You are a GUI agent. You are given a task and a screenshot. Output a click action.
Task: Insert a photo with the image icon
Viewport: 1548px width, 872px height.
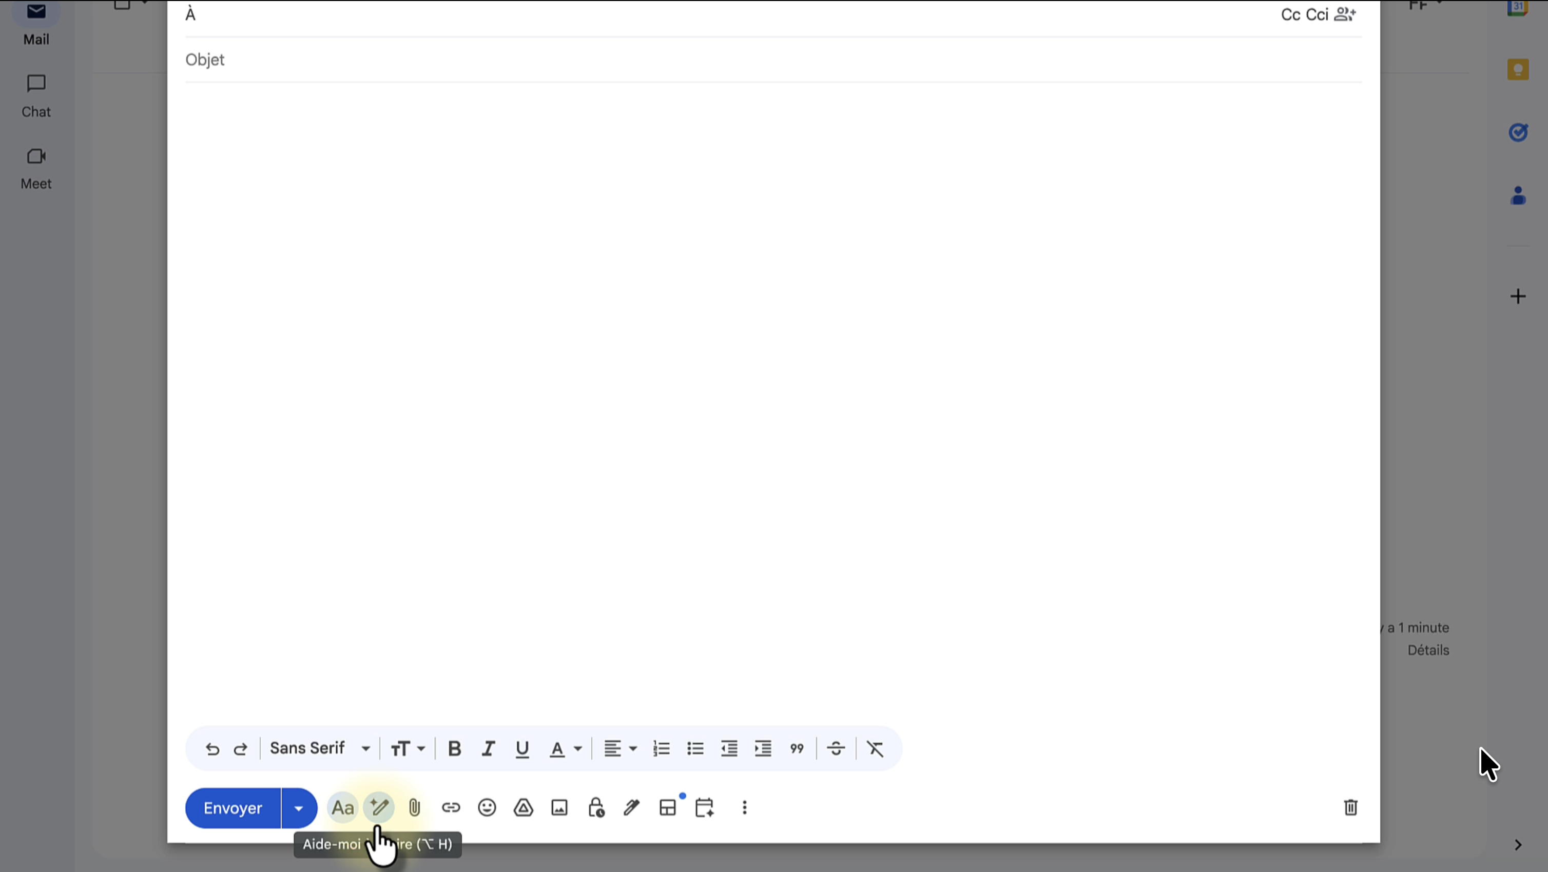coord(559,808)
